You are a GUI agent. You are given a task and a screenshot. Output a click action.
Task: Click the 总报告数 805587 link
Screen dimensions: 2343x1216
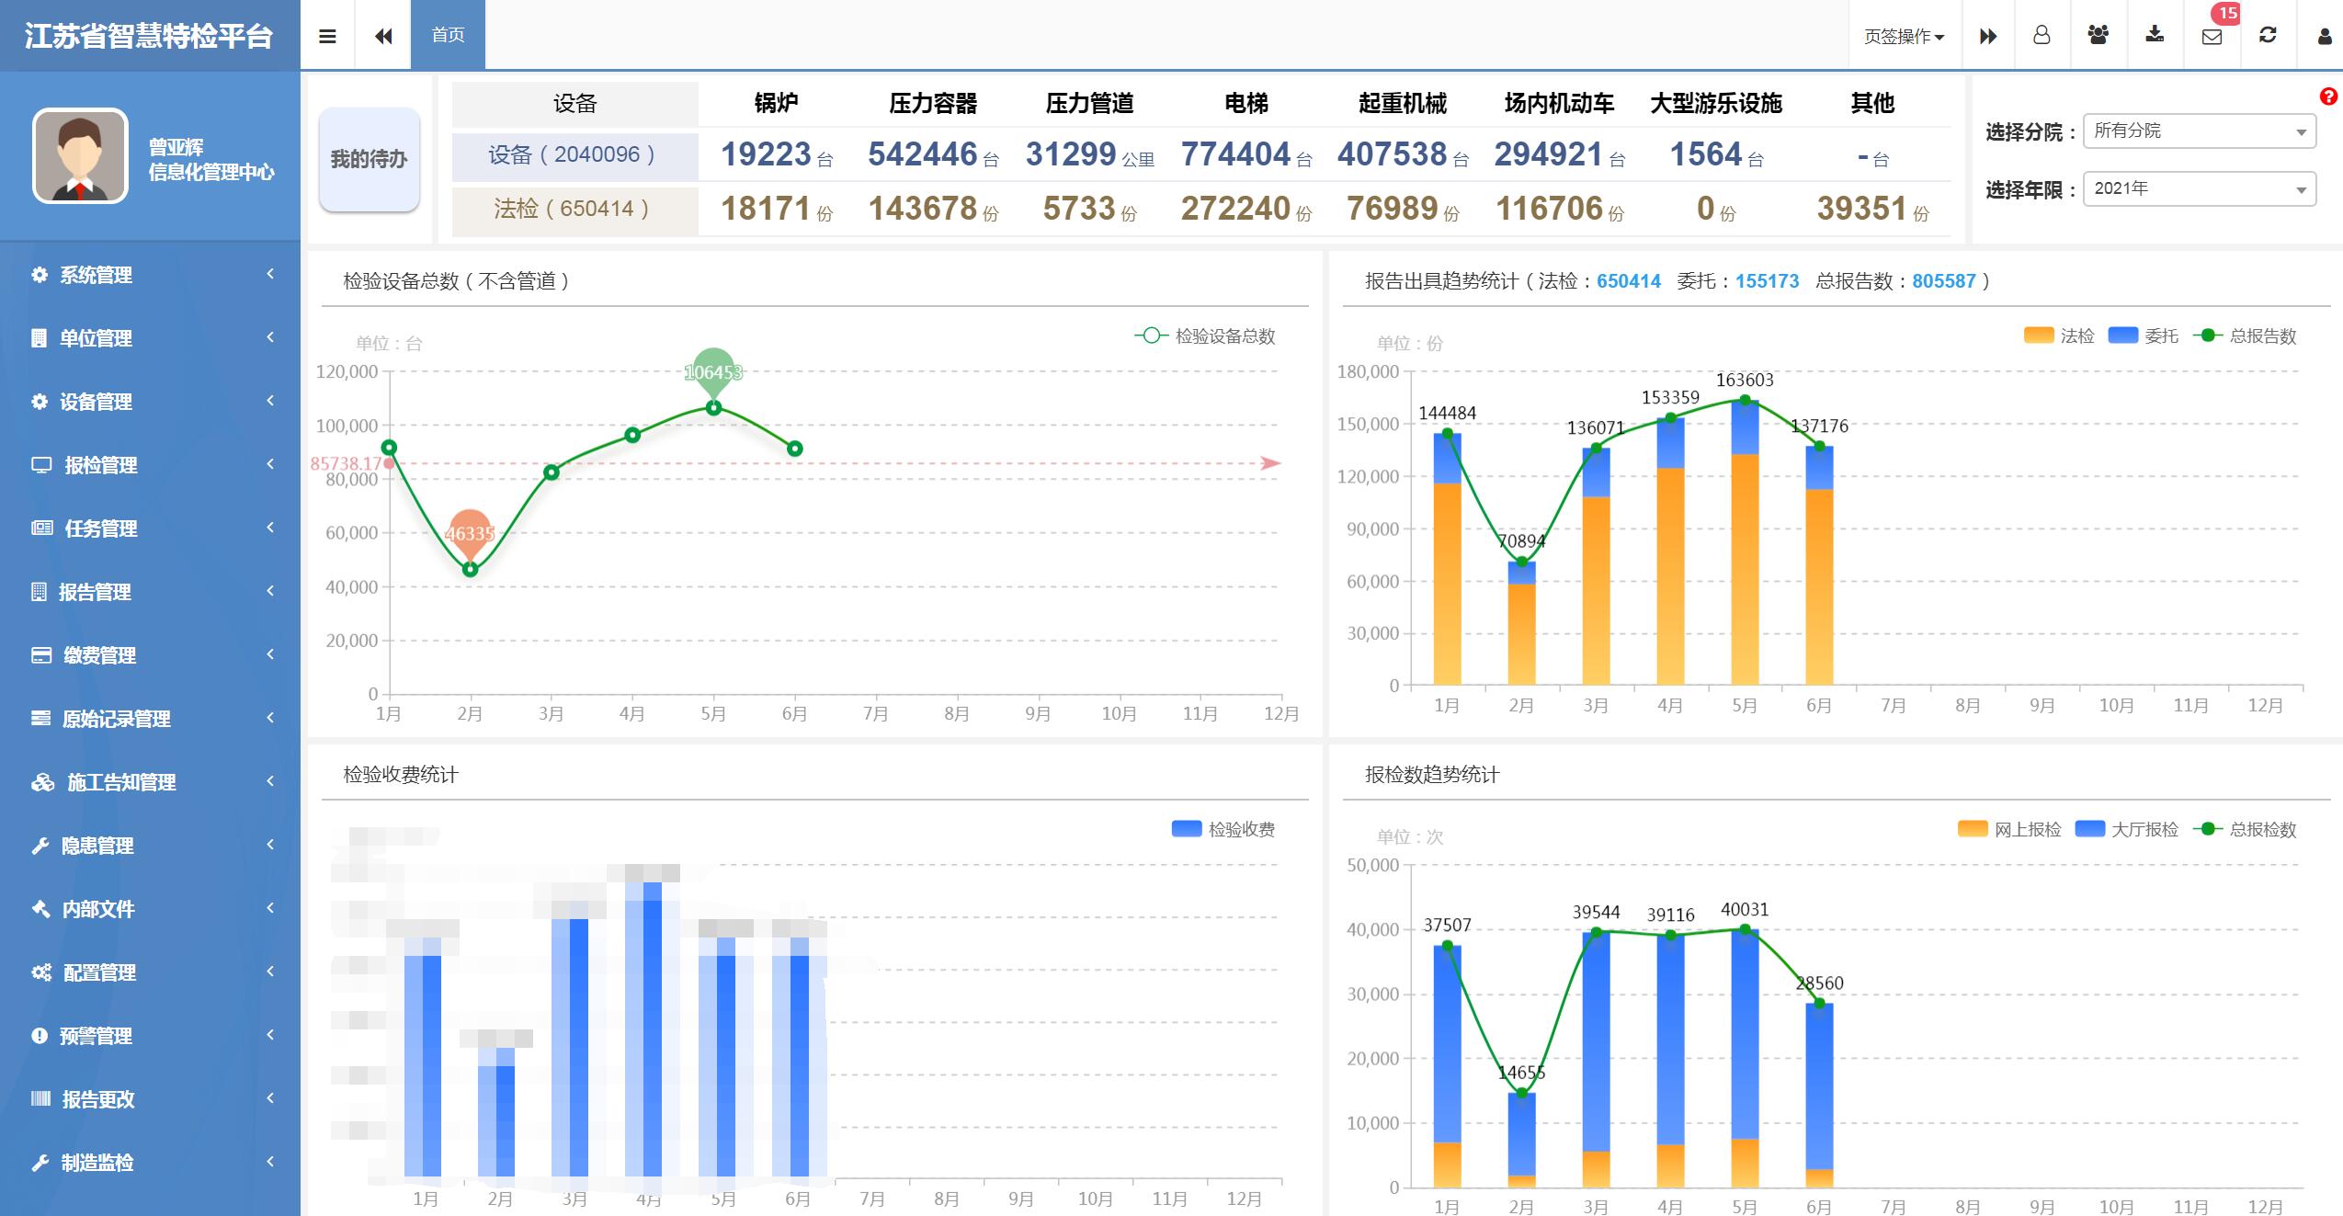point(1944,281)
